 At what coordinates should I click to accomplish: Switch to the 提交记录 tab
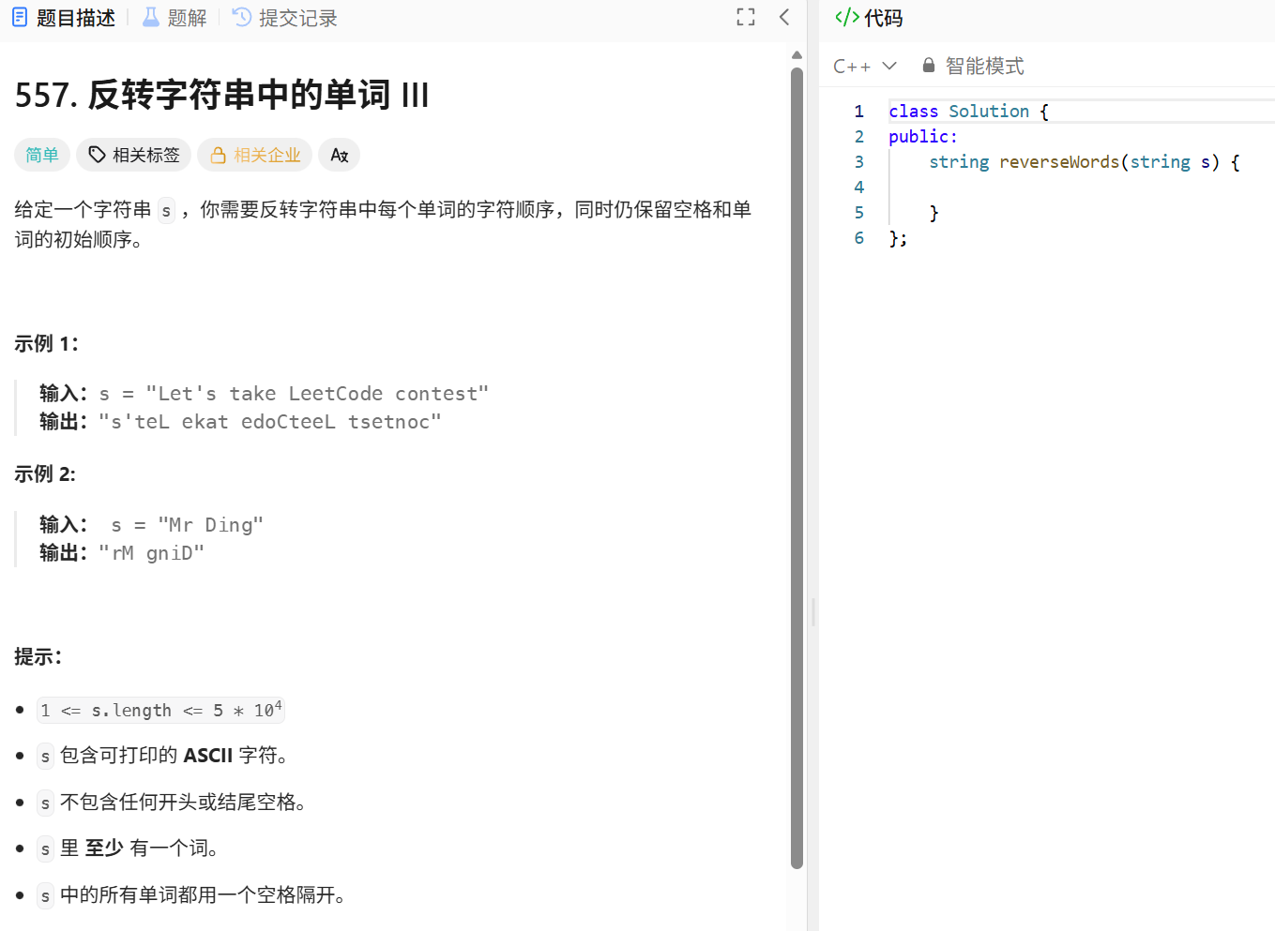(296, 16)
